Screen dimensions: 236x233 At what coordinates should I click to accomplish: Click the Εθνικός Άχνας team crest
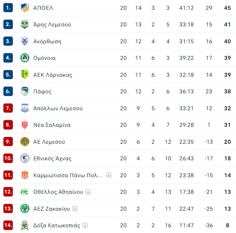click(25, 158)
